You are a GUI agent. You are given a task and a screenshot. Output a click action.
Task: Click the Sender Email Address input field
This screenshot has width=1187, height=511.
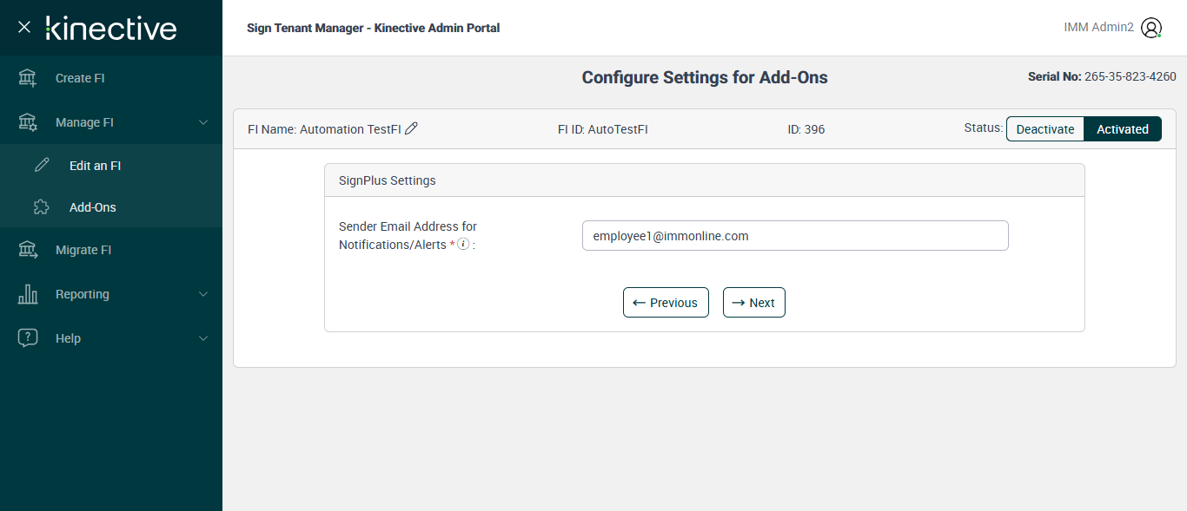pyautogui.click(x=794, y=236)
